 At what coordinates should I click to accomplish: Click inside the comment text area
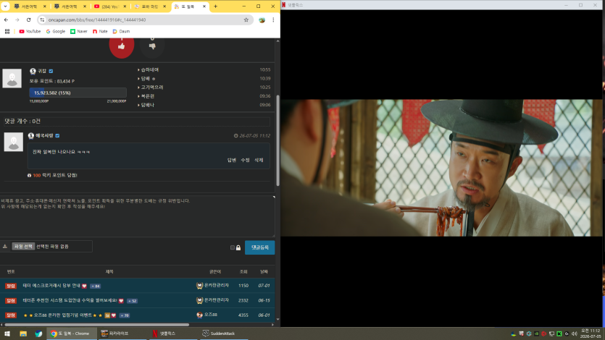(138, 216)
